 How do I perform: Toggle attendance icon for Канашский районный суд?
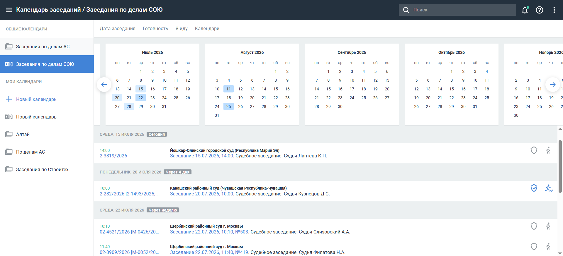[x=549, y=188]
